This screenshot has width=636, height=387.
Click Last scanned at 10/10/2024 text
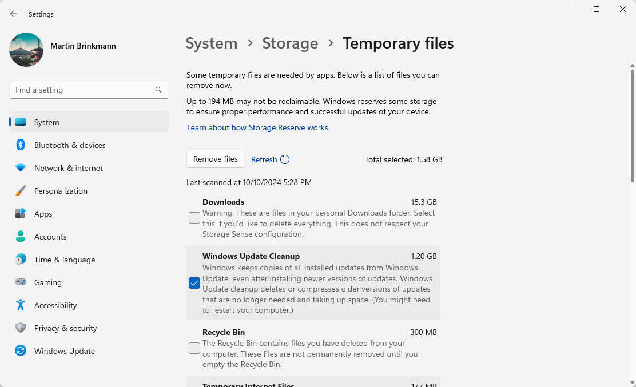coord(249,182)
